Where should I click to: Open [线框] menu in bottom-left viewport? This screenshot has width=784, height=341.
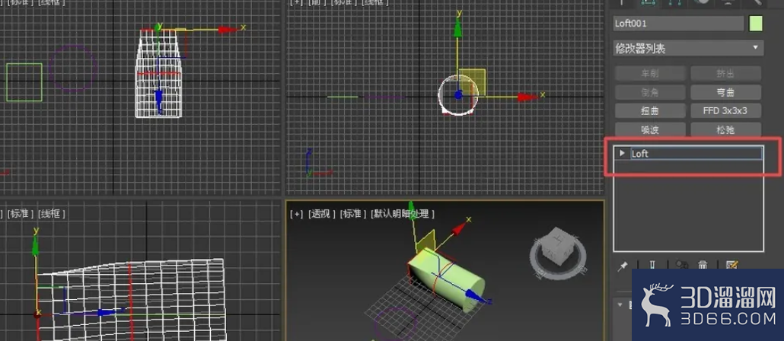52,213
